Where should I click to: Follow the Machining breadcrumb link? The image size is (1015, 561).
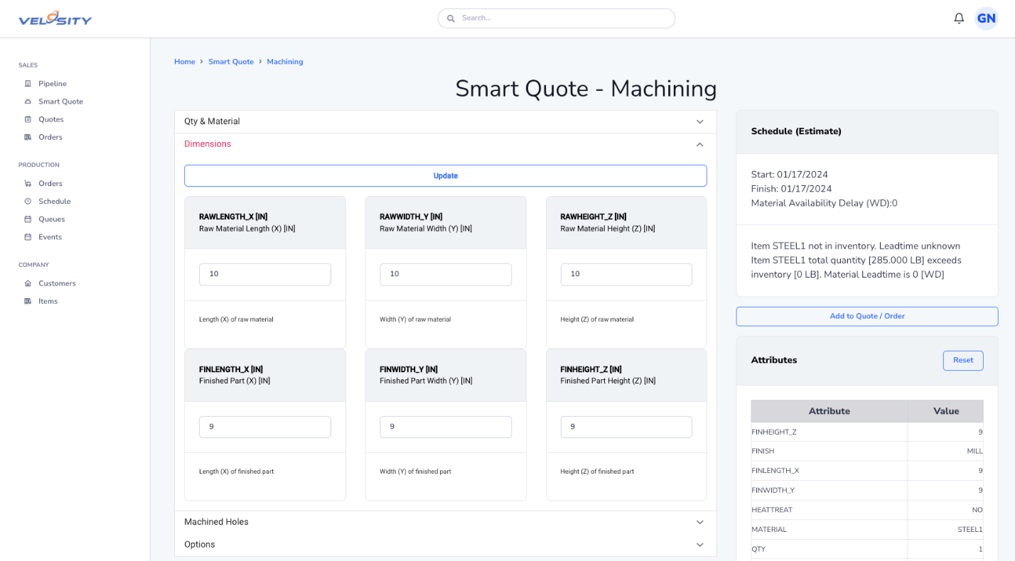[x=285, y=62]
